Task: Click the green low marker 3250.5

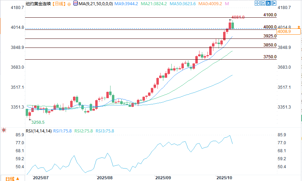Action: point(38,122)
